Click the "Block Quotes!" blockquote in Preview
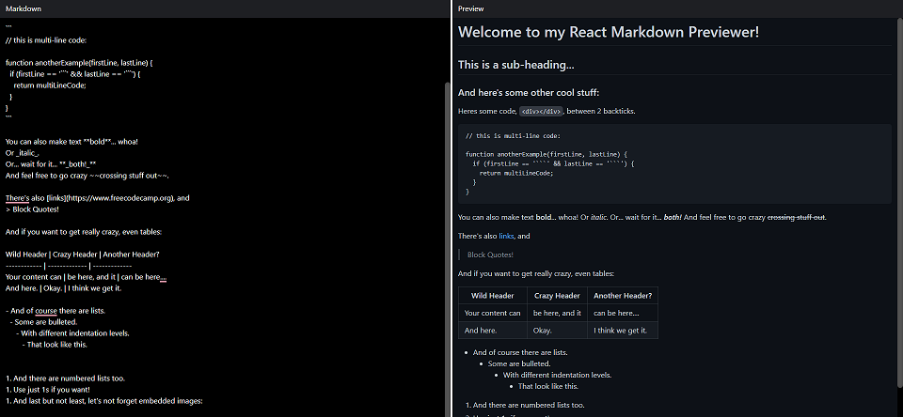 (490, 255)
